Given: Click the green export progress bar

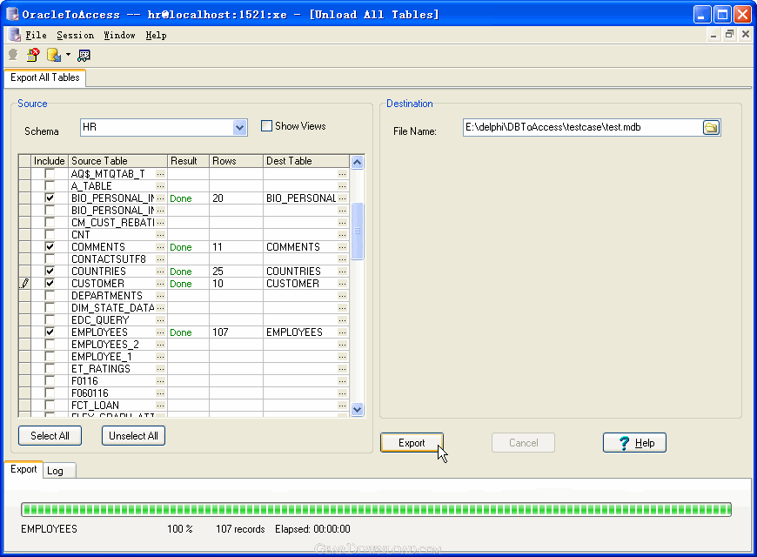Looking at the screenshot, I should 376,509.
